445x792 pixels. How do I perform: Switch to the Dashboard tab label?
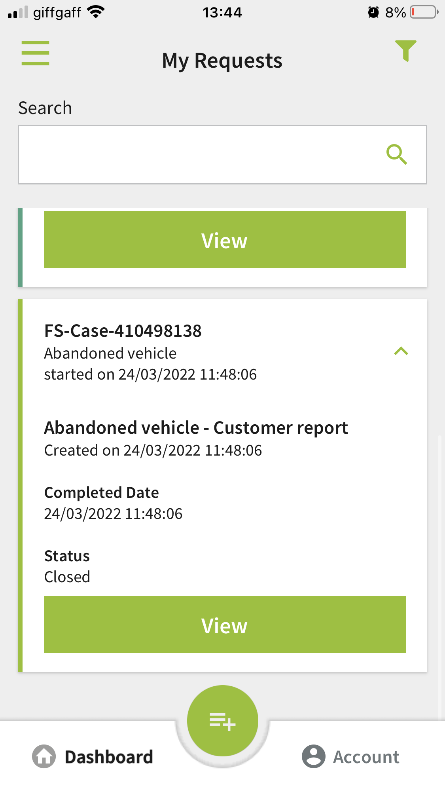[109, 757]
